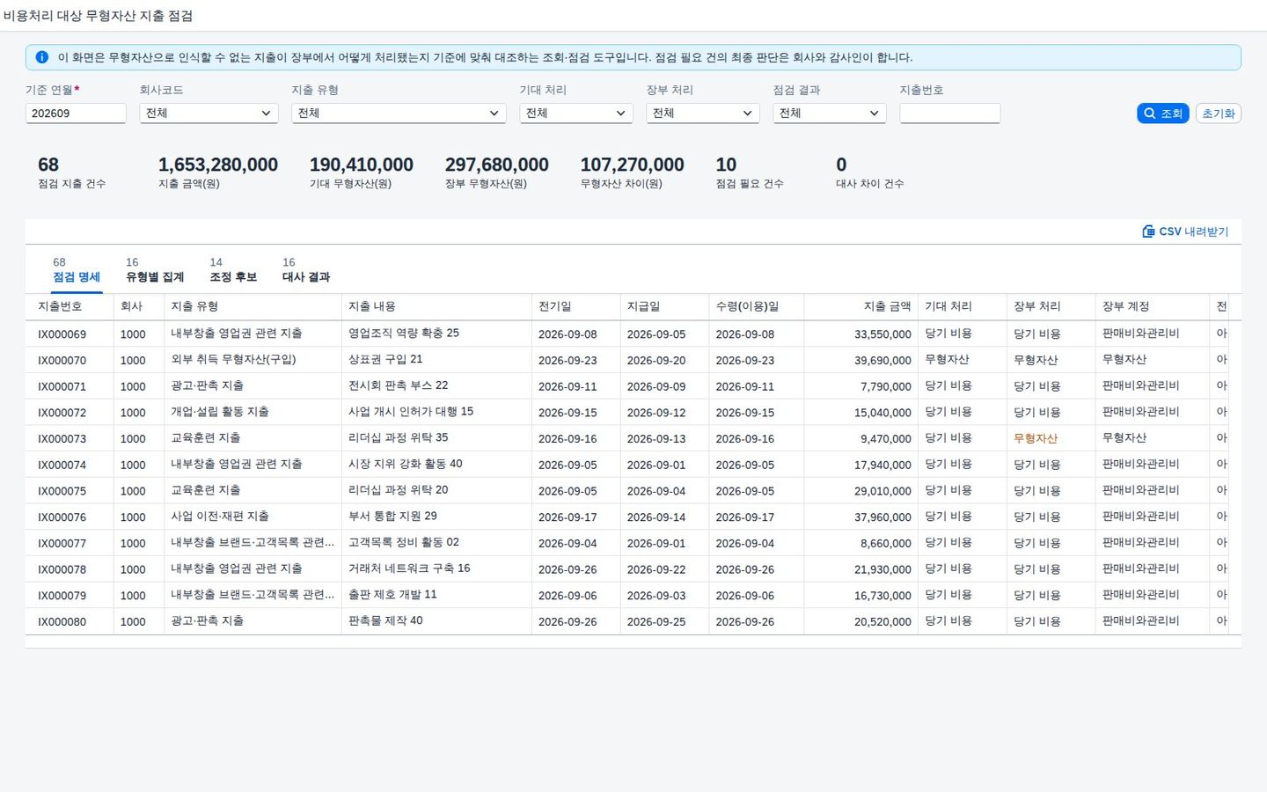Open the 기대 처리 filter dropdown
Screen dimensions: 1267x792
[x=575, y=114]
